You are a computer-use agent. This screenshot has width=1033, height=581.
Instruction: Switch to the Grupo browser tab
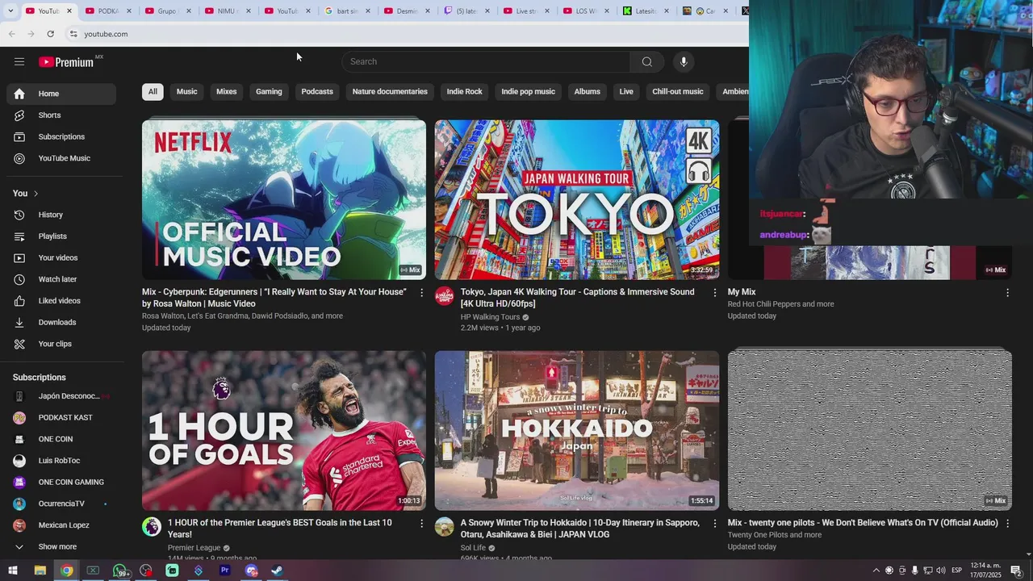click(168, 11)
